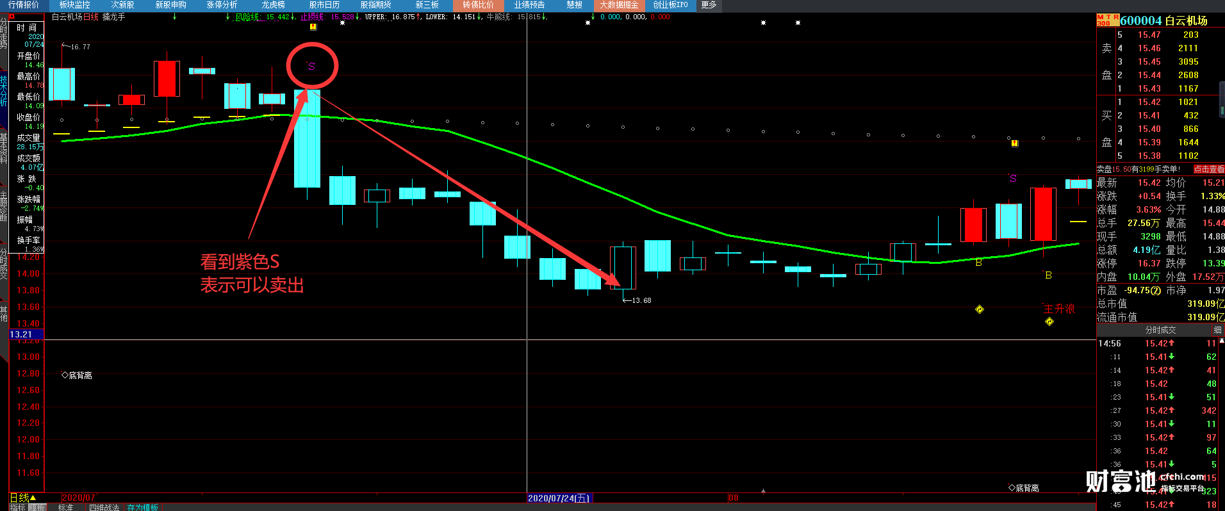The width and height of the screenshot is (1225, 511).
Task: Click the lower-right 底背离 indicator label
Action: pos(1024,488)
